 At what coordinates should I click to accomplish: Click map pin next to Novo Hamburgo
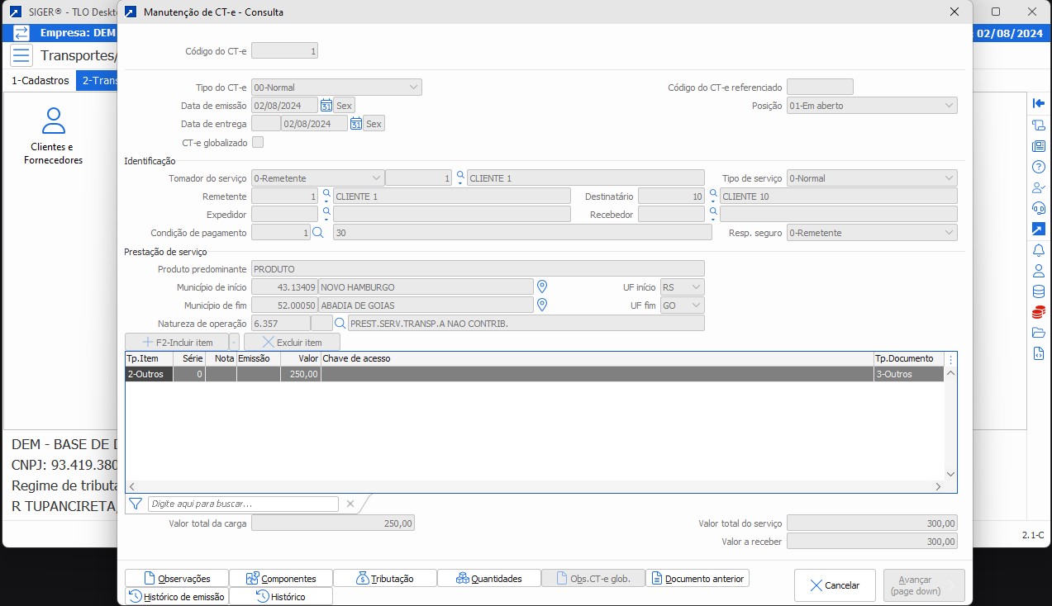click(543, 287)
